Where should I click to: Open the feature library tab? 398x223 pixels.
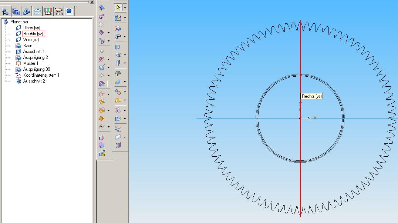(16, 11)
